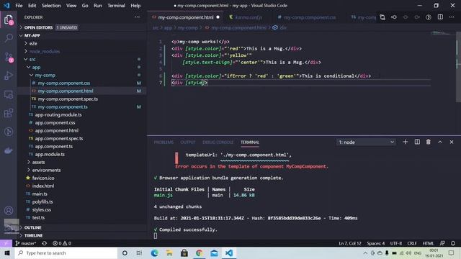Collapse the my-comp folder
The image size is (461, 259).
pyautogui.click(x=45, y=75)
